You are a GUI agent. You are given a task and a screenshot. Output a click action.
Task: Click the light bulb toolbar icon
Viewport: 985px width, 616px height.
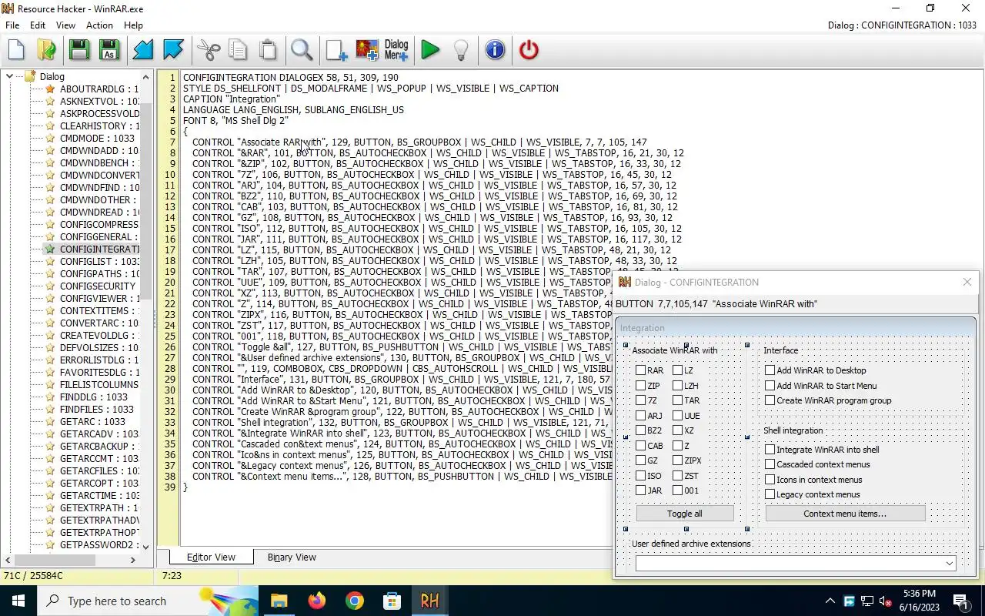coord(461,50)
